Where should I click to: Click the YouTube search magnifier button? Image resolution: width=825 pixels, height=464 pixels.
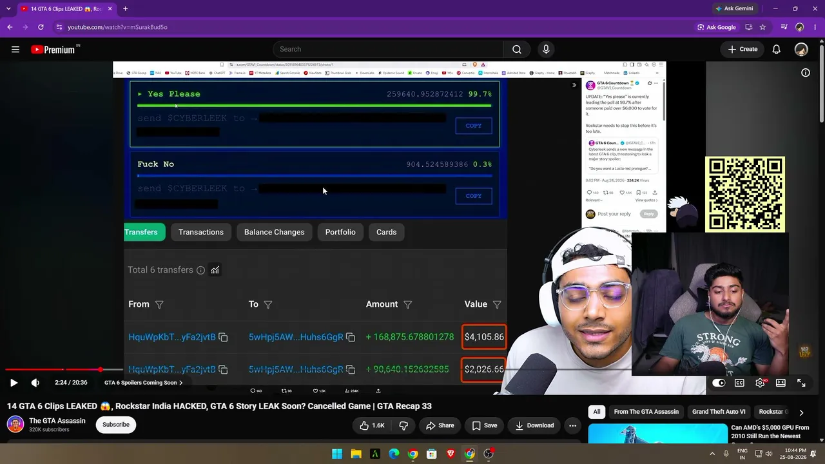click(x=517, y=50)
